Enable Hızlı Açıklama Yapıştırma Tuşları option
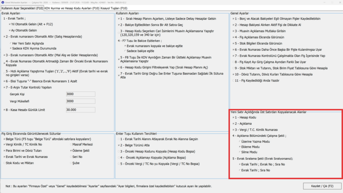The height and width of the screenshot is (193, 343). click(4, 73)
